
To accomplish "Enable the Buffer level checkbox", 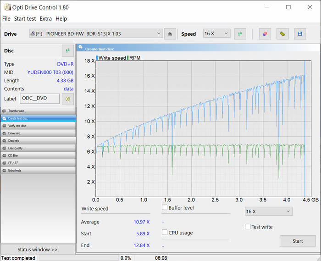I will 165,208.
